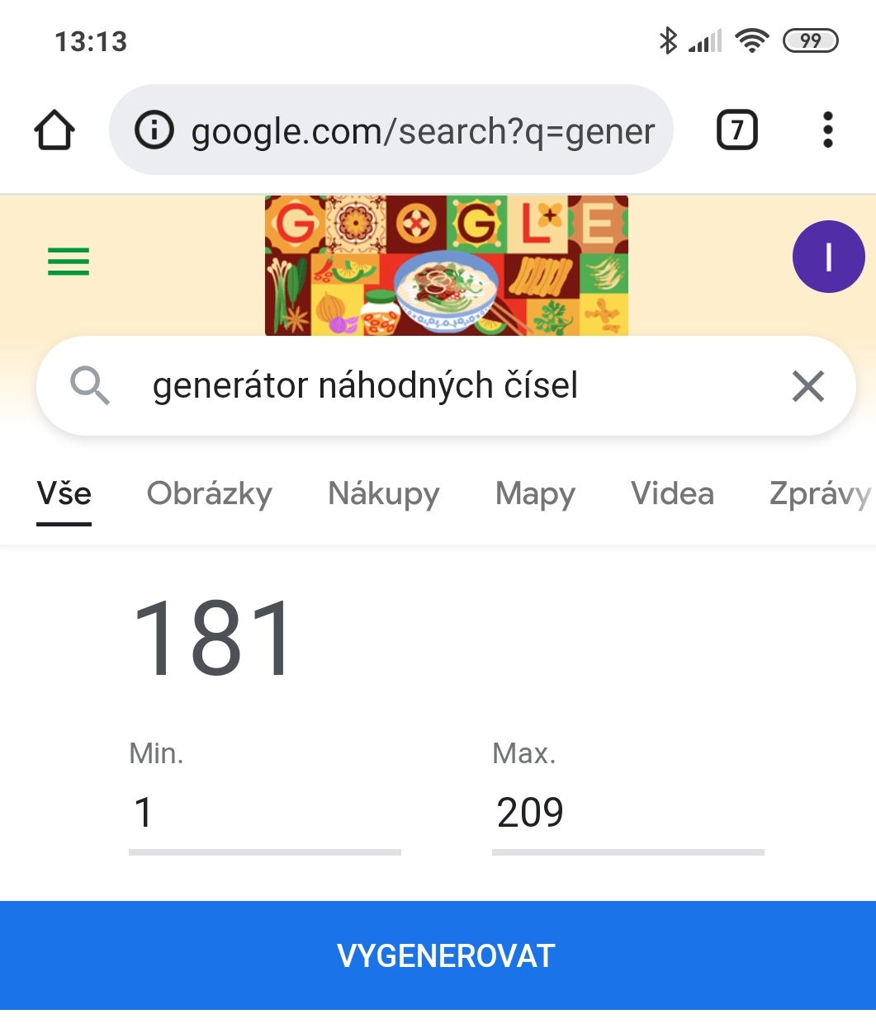876x1033 pixels.
Task: Edit the Max. value field
Action: pos(627,813)
